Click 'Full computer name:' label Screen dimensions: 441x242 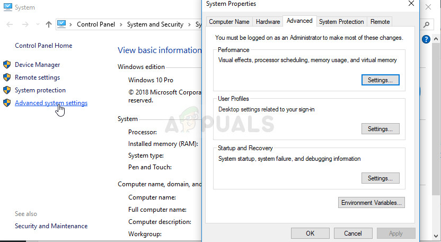pyautogui.click(x=157, y=210)
